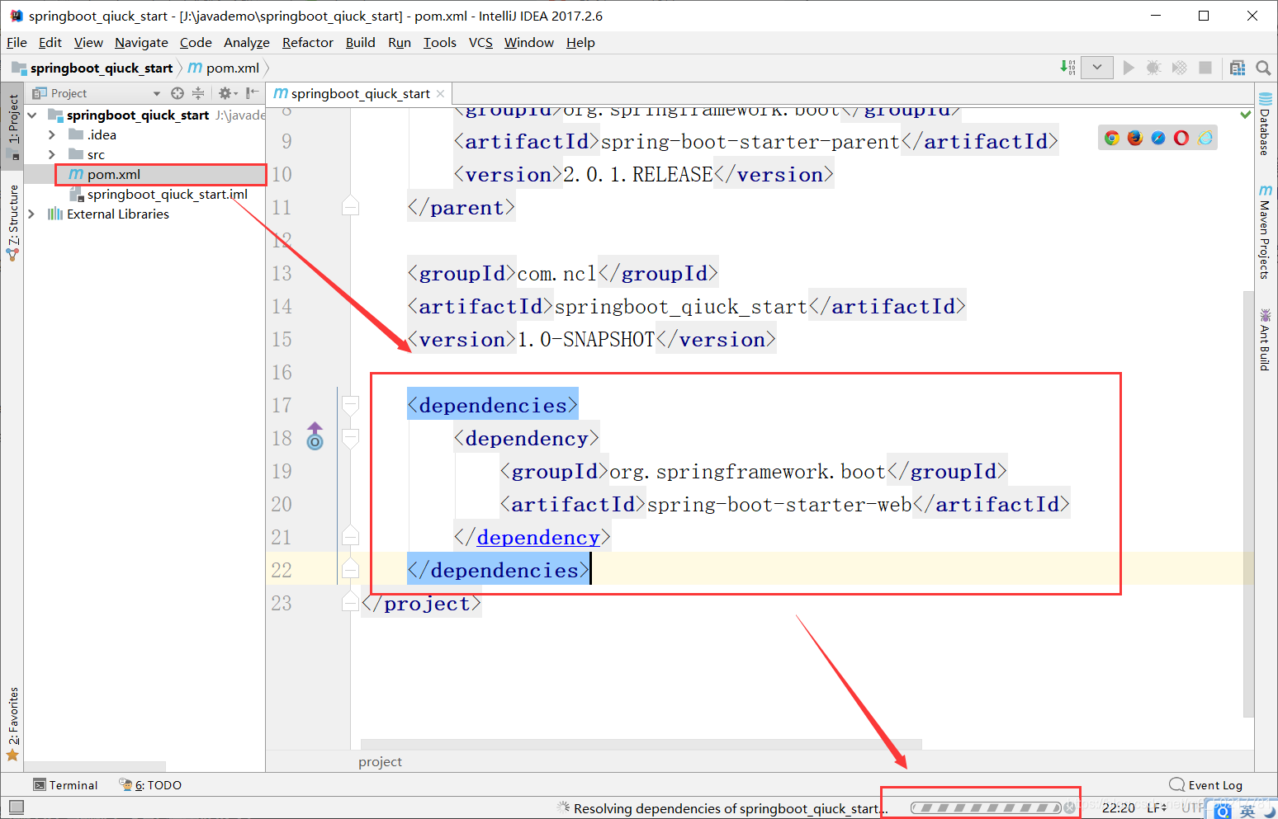This screenshot has height=819, width=1278.
Task: Open the Ant Build side panel
Action: 1265,339
